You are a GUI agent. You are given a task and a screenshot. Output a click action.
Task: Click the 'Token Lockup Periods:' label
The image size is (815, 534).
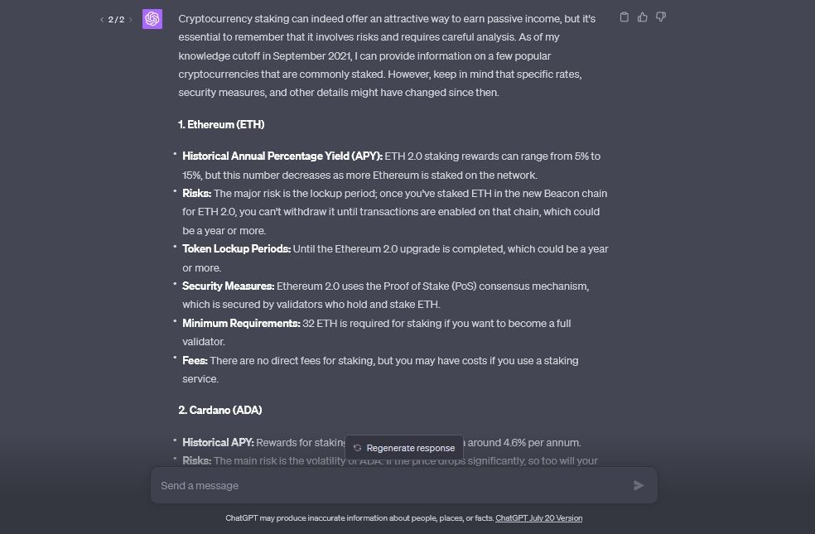click(237, 249)
